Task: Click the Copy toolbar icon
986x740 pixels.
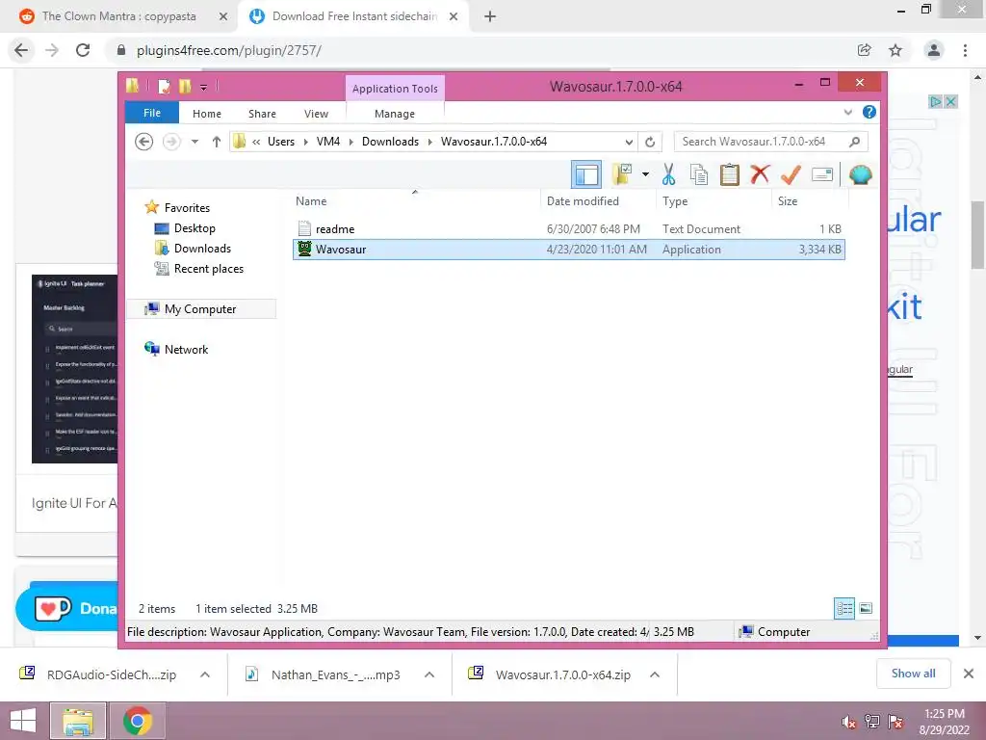Action: pos(699,174)
